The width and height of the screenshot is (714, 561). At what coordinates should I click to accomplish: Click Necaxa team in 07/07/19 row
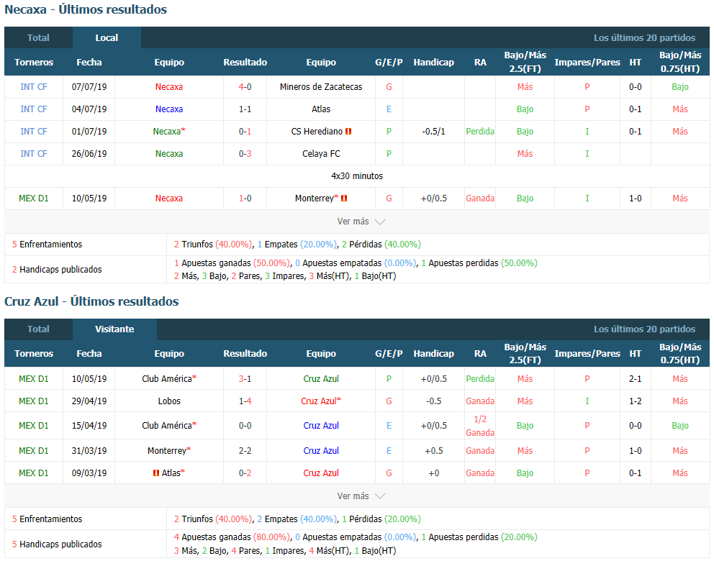(x=169, y=87)
